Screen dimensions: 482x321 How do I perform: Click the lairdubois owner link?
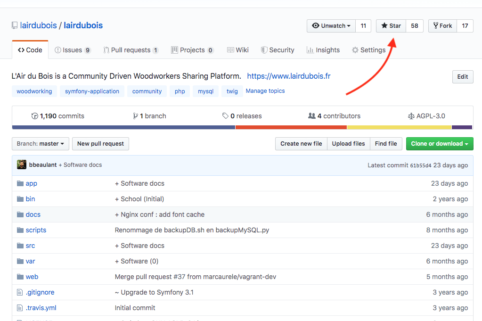tap(39, 25)
